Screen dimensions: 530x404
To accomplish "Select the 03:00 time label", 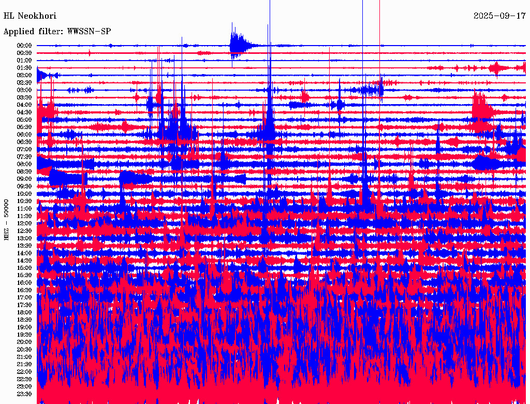I will (24, 90).
